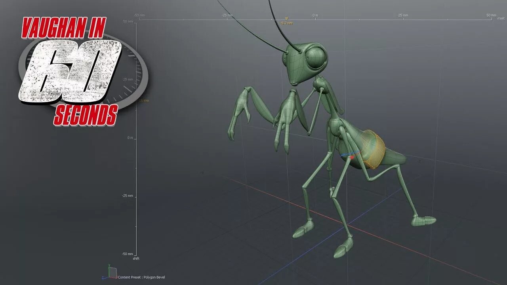Screen dimensions: 507x285
Task: Click the '0 m' mark on top ruler
Action: (315, 15)
